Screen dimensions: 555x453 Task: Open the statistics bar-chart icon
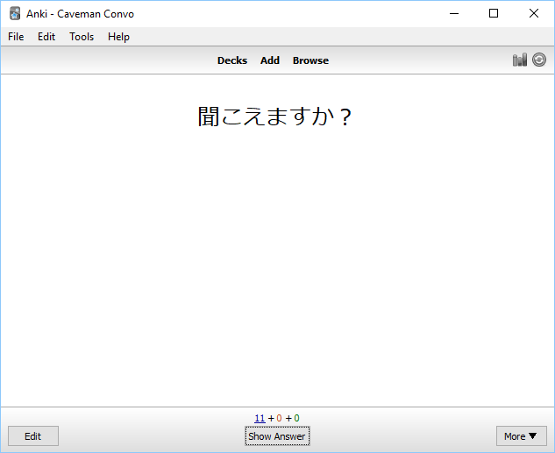point(520,60)
